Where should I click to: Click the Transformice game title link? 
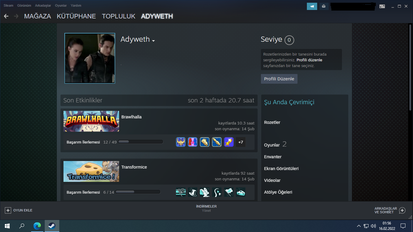(134, 167)
